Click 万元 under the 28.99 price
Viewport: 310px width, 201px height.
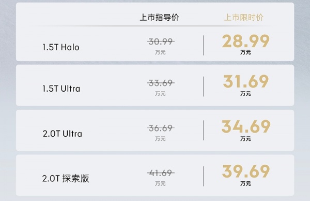click(x=245, y=52)
